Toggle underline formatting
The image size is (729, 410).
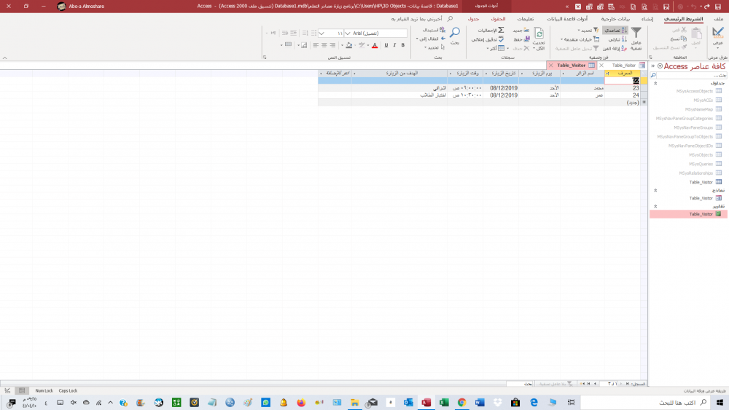pyautogui.click(x=386, y=45)
